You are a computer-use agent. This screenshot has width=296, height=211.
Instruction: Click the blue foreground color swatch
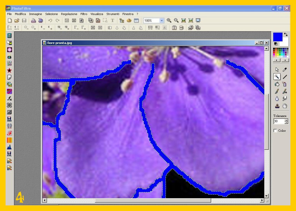[x=277, y=36]
